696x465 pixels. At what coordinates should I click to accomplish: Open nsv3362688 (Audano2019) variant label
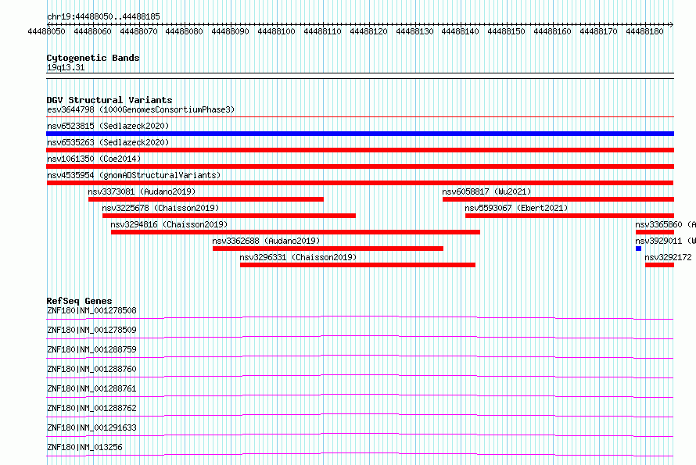266,241
